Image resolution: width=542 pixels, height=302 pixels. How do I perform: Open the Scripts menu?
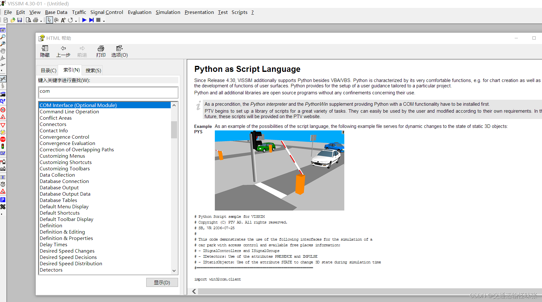[x=240, y=12]
